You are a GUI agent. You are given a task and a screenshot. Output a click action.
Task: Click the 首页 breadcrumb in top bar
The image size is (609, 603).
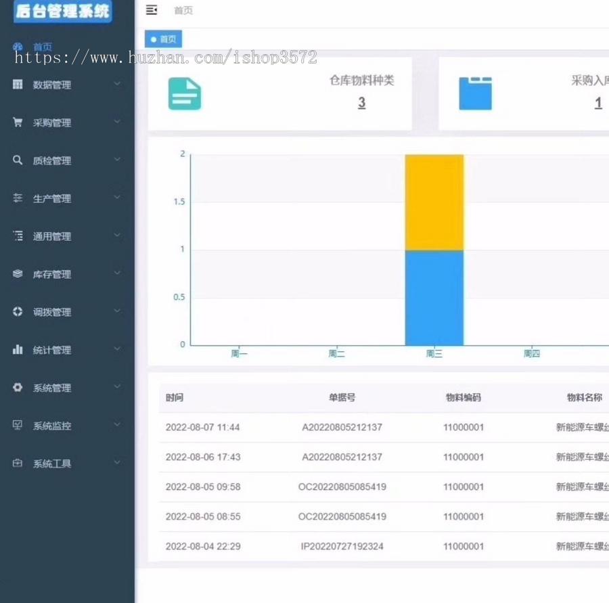[183, 11]
